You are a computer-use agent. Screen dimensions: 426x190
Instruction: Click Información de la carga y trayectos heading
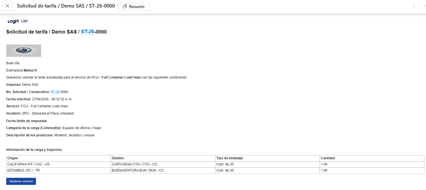(x=34, y=150)
